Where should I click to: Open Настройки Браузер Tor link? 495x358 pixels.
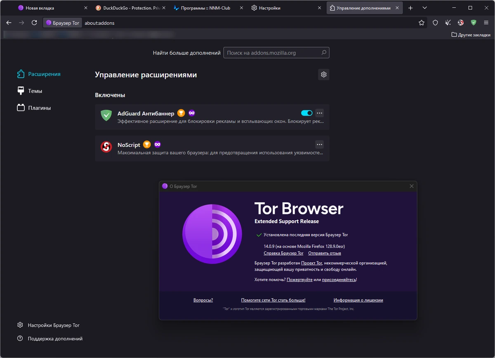pos(48,325)
